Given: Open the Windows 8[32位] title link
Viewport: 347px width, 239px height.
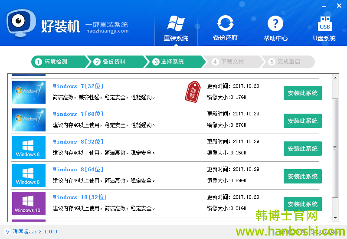Looking at the screenshot, I should (x=78, y=142).
